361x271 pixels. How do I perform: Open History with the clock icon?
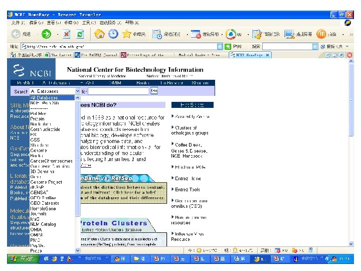click(x=113, y=34)
